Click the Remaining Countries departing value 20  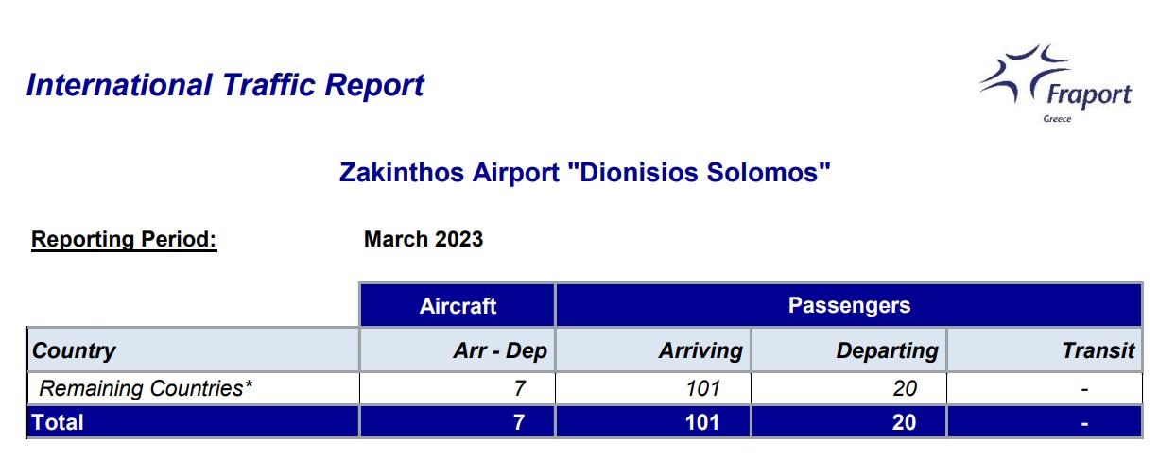click(905, 388)
